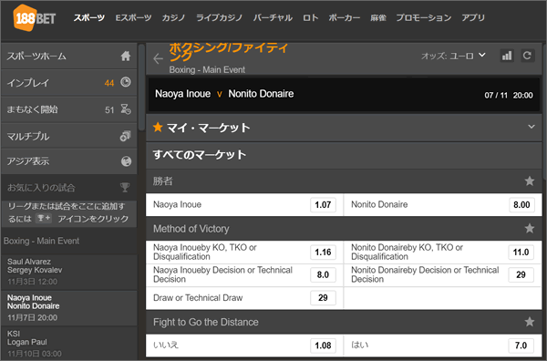Open the ポーカー menu item
Image resolution: width=547 pixels, height=361 pixels.
click(x=345, y=18)
